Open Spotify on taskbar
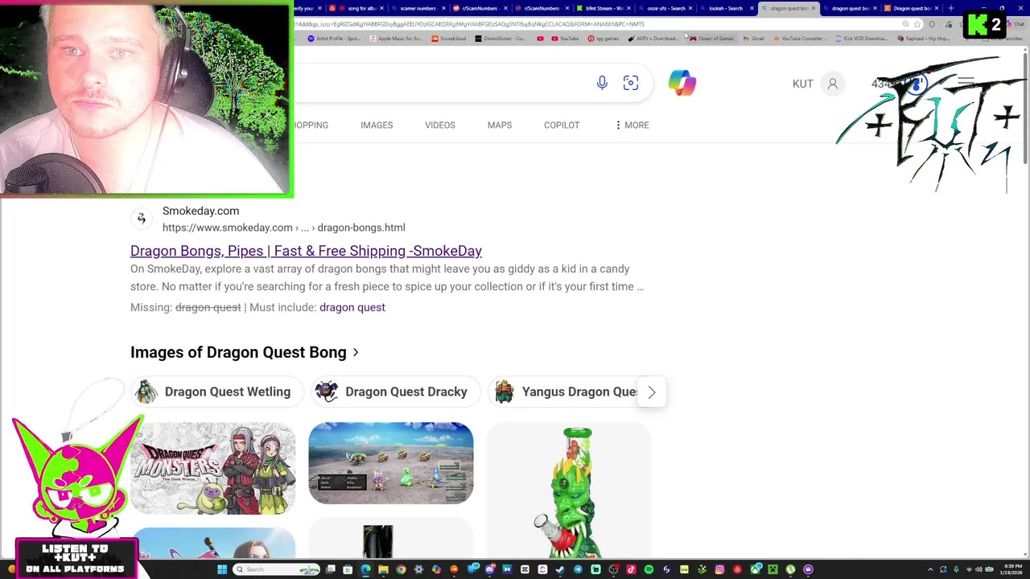Image resolution: width=1030 pixels, height=579 pixels. tap(649, 569)
